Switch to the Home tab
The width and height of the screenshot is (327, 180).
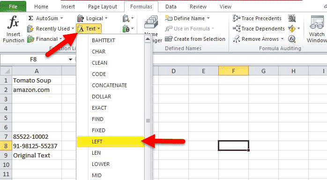click(41, 7)
